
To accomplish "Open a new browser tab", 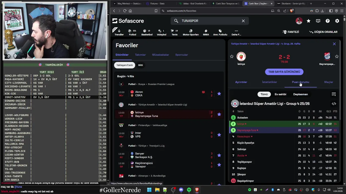I will 311,4.
